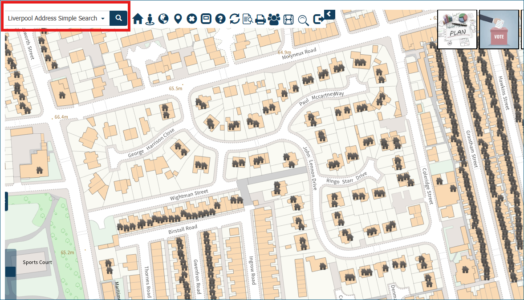The height and width of the screenshot is (300, 524).
Task: Click the Molyneux Road label
Action: point(299,53)
